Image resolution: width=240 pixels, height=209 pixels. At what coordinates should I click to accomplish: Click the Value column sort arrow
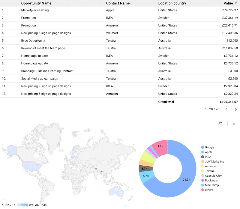click(x=236, y=3)
